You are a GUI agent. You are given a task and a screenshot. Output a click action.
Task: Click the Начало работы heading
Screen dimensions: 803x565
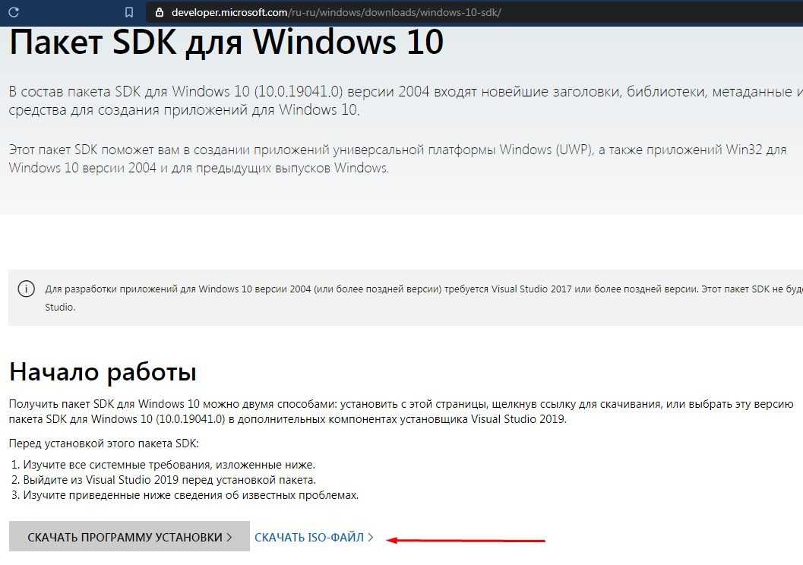103,372
